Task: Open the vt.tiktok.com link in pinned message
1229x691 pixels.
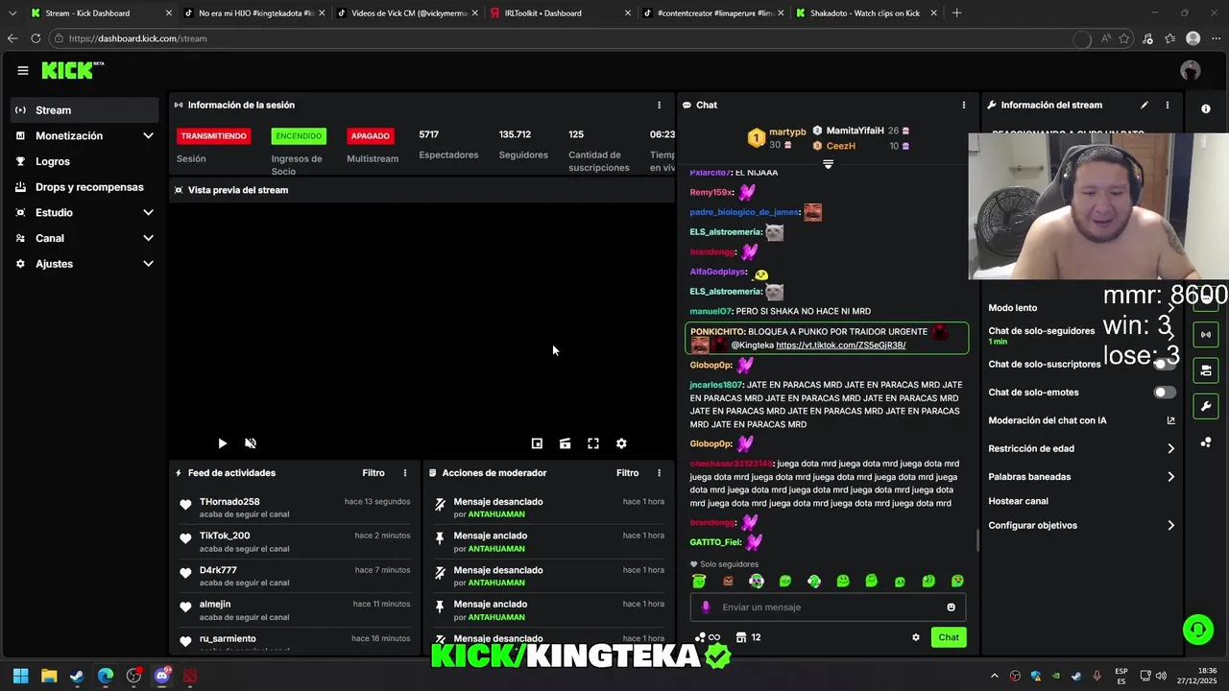Action: click(840, 345)
